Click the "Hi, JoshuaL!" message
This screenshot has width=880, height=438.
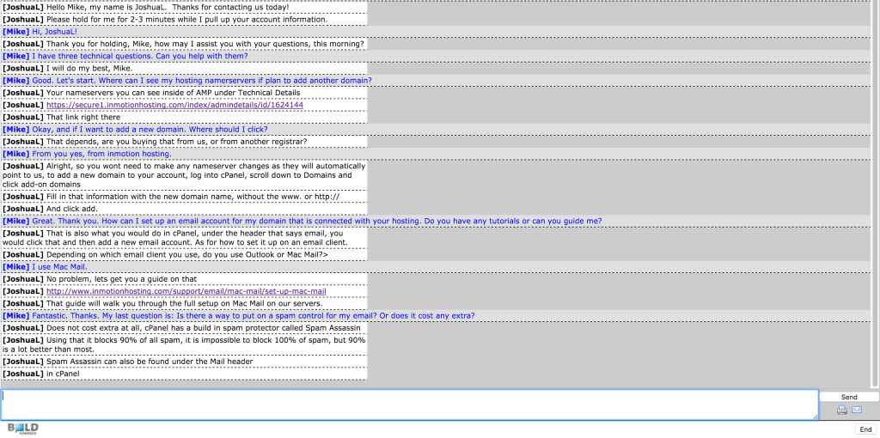coord(54,32)
